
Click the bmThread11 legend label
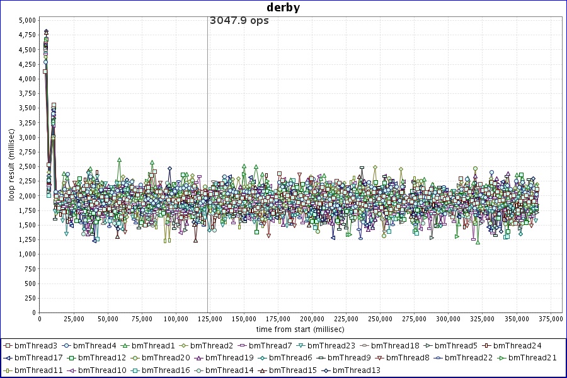click(38, 370)
